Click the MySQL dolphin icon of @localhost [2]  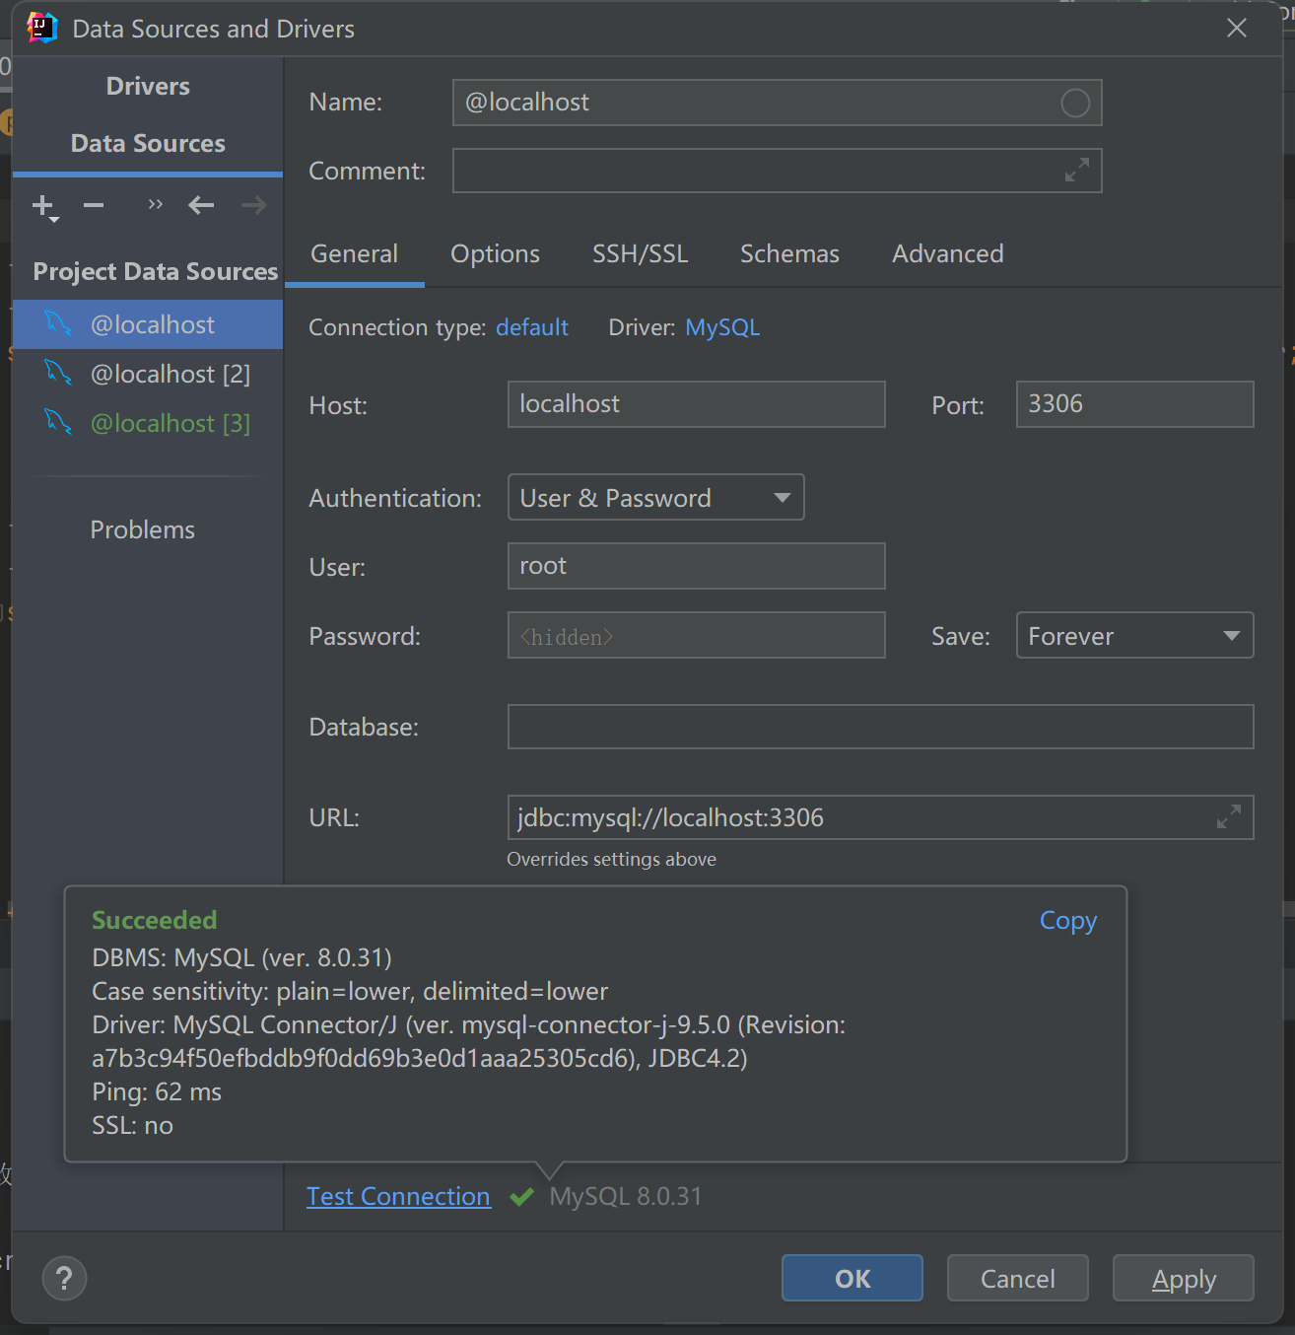point(58,373)
